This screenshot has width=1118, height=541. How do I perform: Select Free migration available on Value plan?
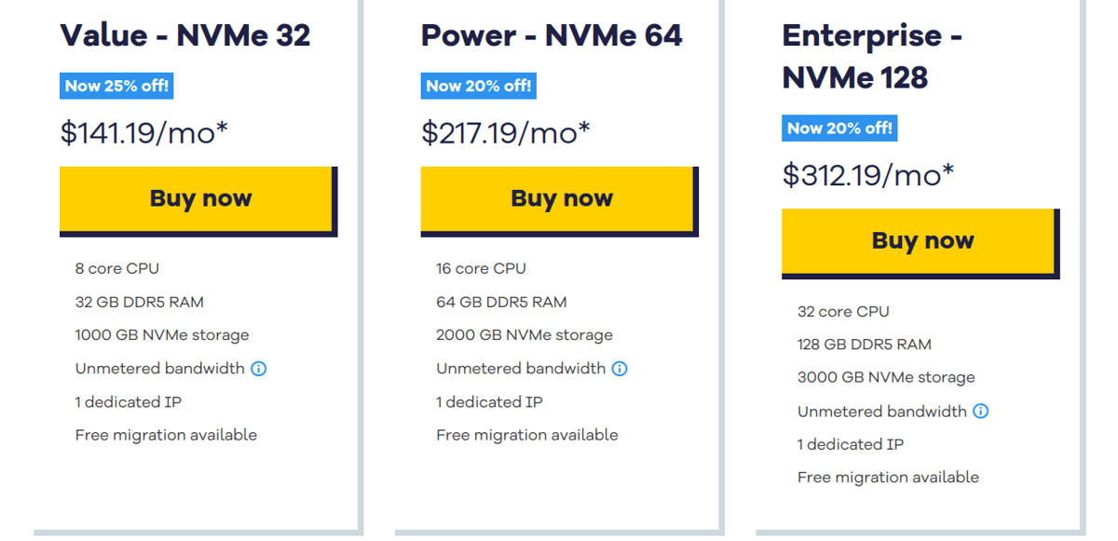(166, 434)
